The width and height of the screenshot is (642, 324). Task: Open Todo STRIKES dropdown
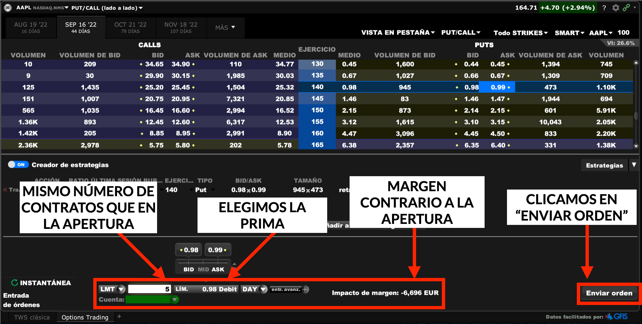pos(521,33)
